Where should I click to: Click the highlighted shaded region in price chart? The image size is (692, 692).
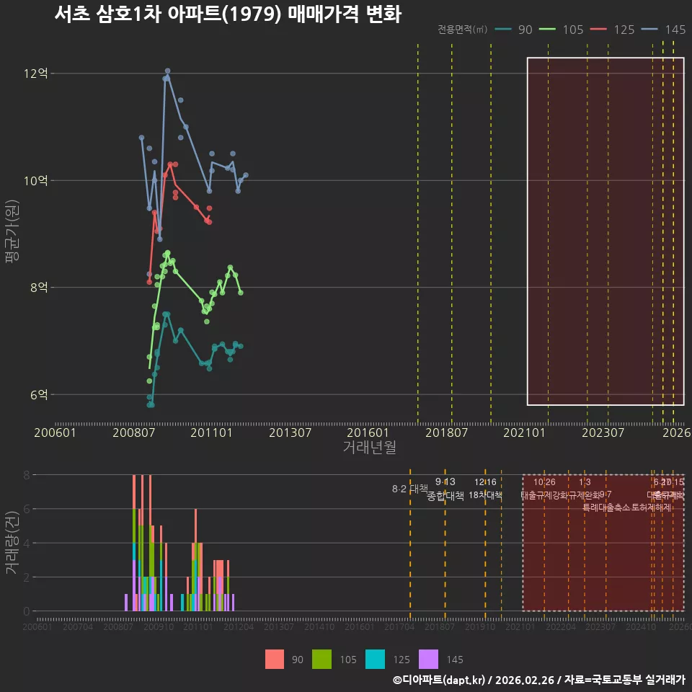point(605,231)
